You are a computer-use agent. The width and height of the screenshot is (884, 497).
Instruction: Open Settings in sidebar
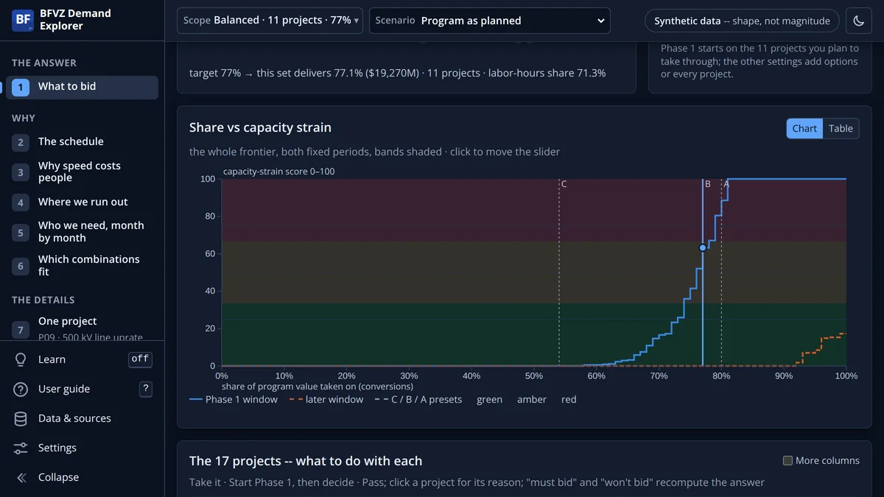57,448
